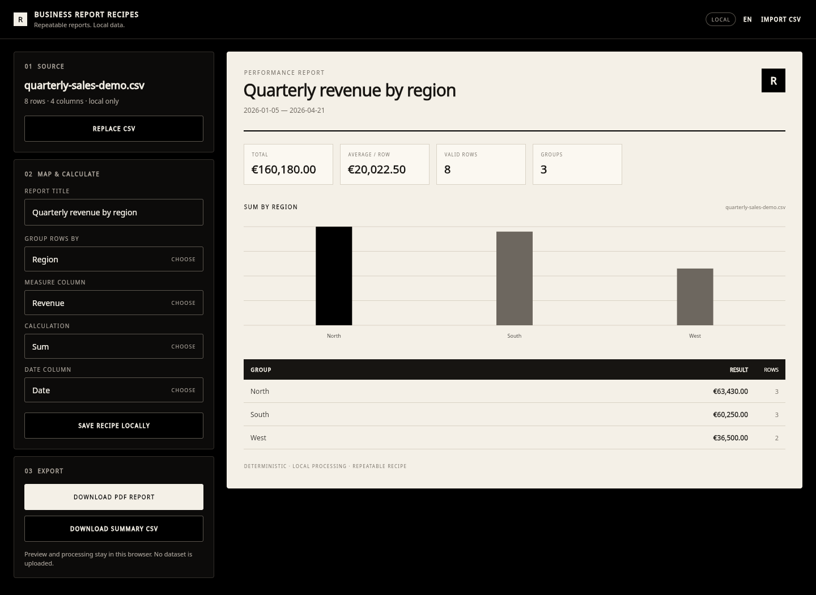Click the €63,430.00 result value
Viewport: 816px width, 595px height.
click(730, 391)
